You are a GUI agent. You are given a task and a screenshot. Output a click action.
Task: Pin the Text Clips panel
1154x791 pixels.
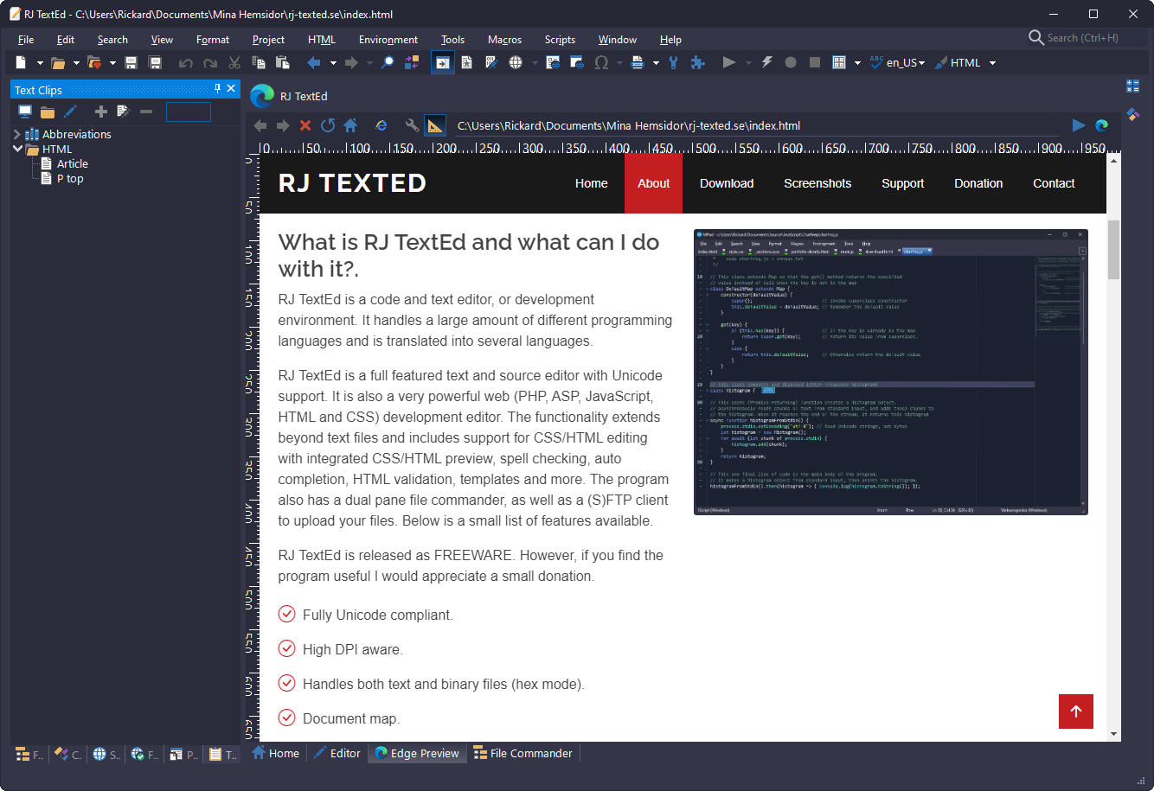(x=218, y=89)
